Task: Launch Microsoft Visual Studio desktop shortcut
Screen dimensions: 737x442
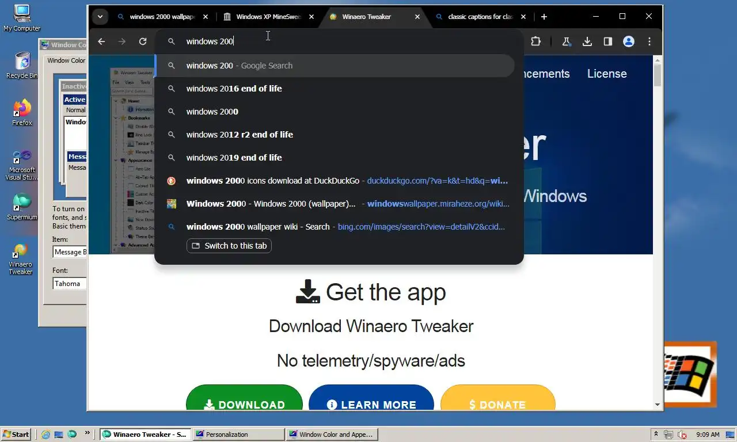Action: [x=22, y=165]
